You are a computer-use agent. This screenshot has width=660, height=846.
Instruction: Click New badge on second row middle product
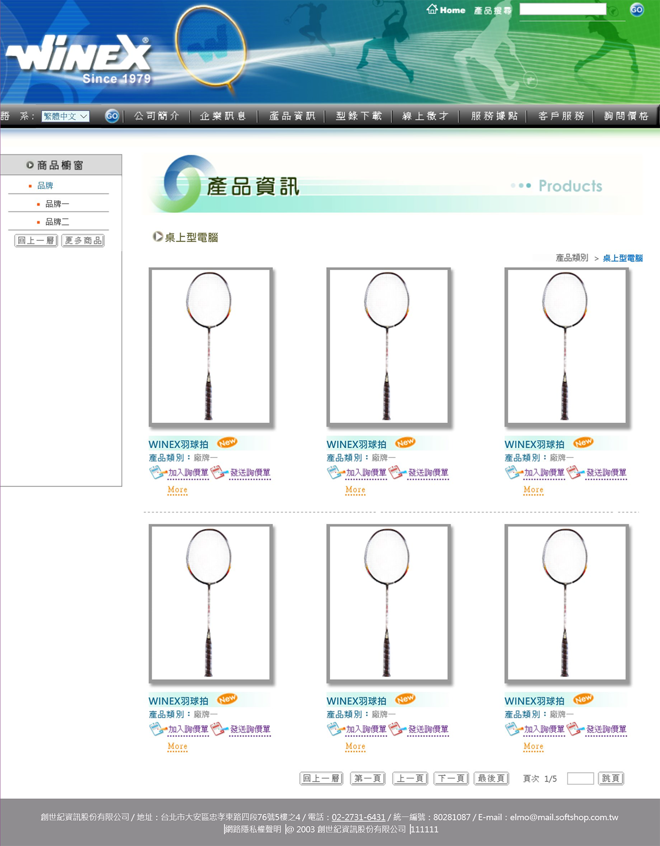[x=405, y=699]
